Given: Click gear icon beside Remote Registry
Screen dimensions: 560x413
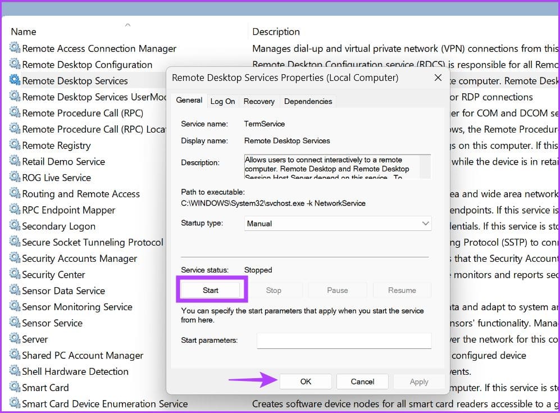Looking at the screenshot, I should point(15,144).
